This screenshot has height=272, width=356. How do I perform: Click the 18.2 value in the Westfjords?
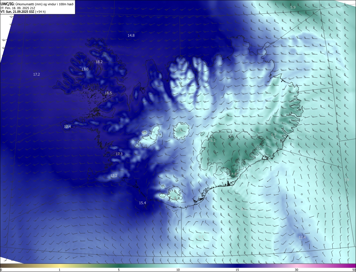[x=99, y=62]
